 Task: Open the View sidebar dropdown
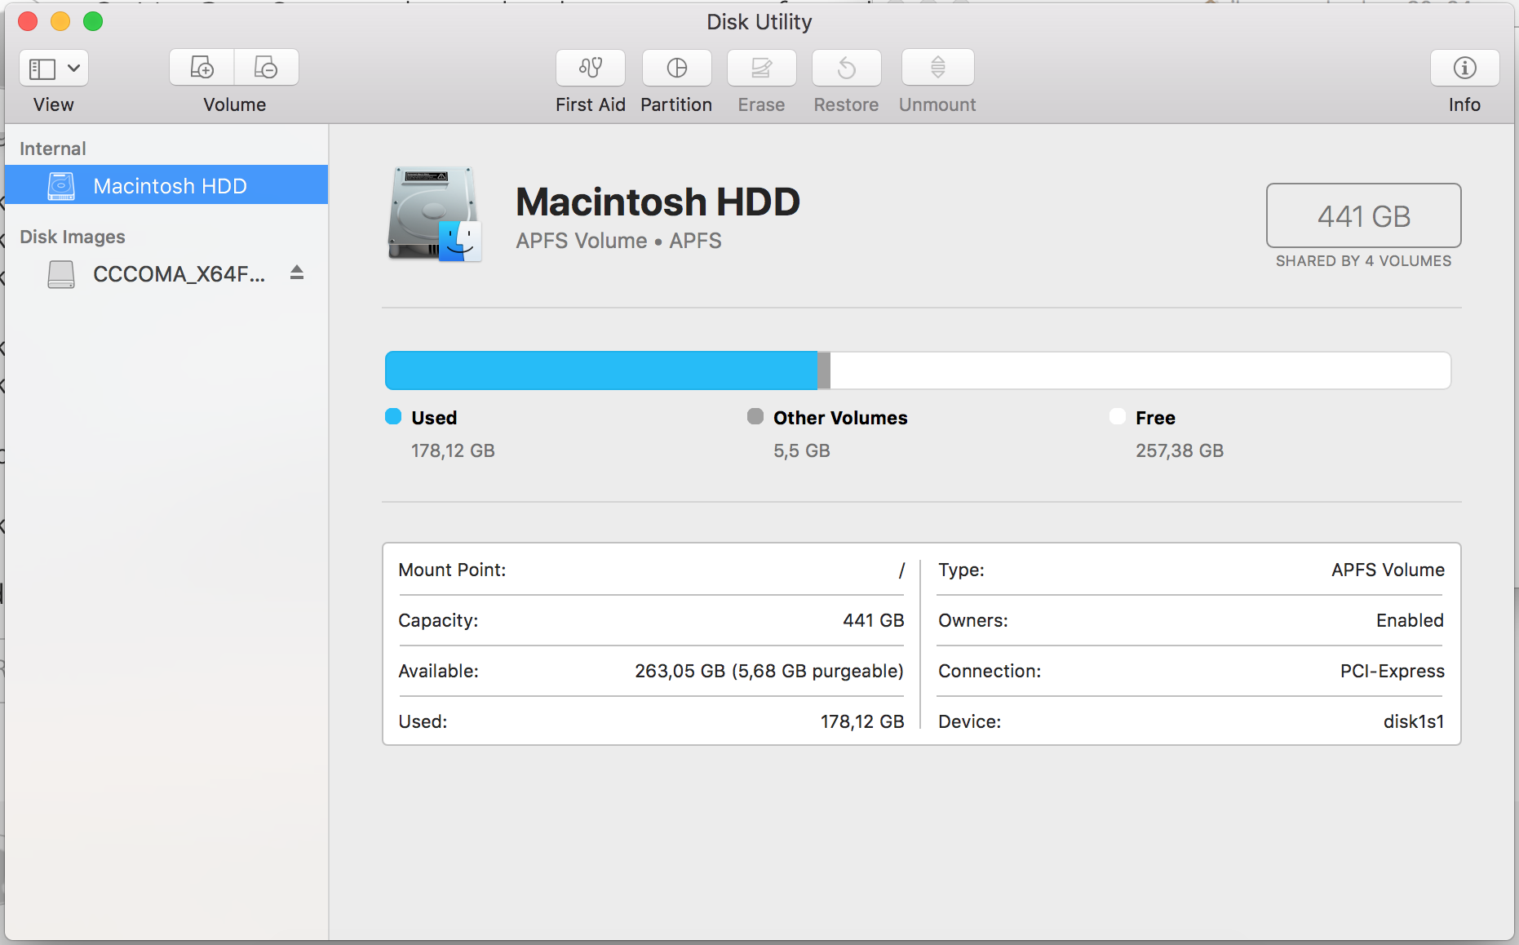[x=54, y=69]
